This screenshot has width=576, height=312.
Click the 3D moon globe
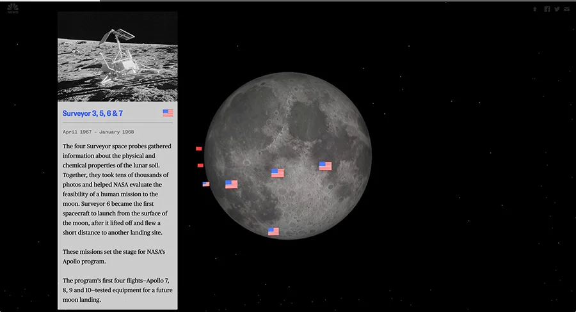click(x=288, y=156)
